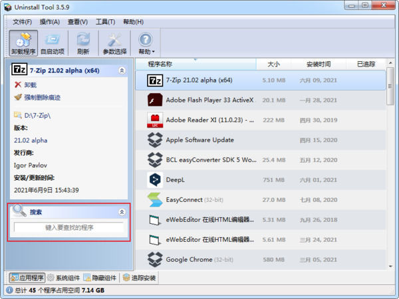Screen dimensions: 399x299
Task: Click the magnifier icon in 搜索 panel
Action: (19, 211)
